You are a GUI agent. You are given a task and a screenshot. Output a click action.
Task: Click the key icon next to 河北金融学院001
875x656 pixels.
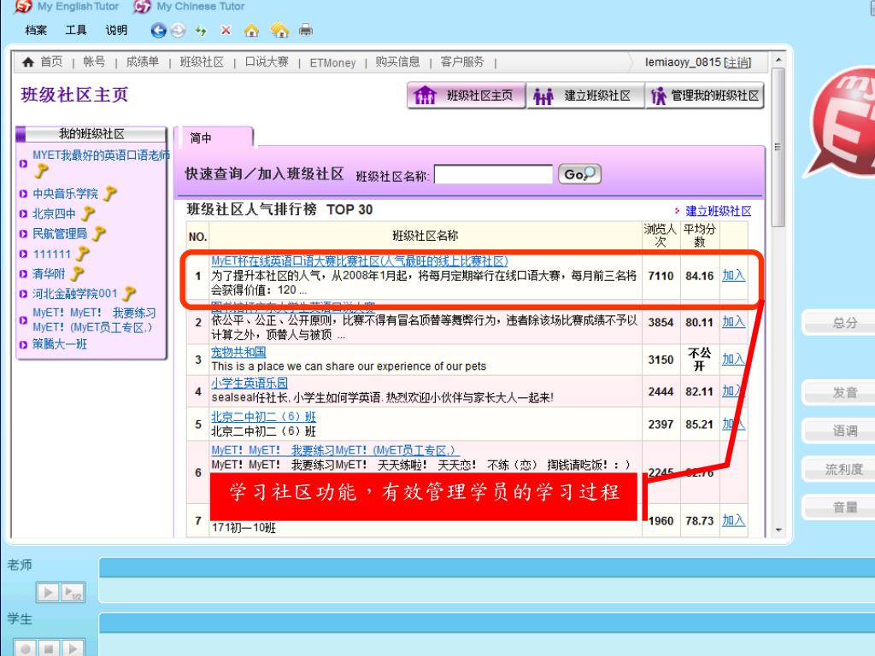tap(129, 294)
